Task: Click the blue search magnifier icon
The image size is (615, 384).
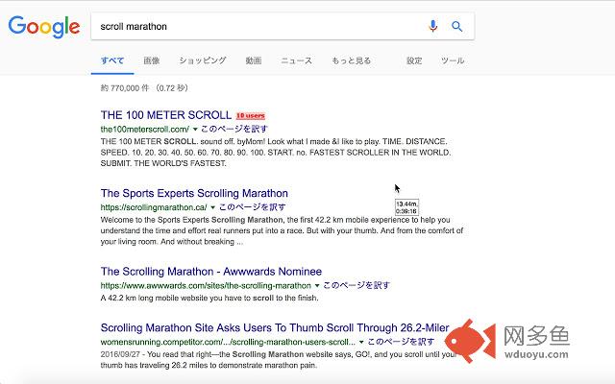Action: (x=457, y=26)
